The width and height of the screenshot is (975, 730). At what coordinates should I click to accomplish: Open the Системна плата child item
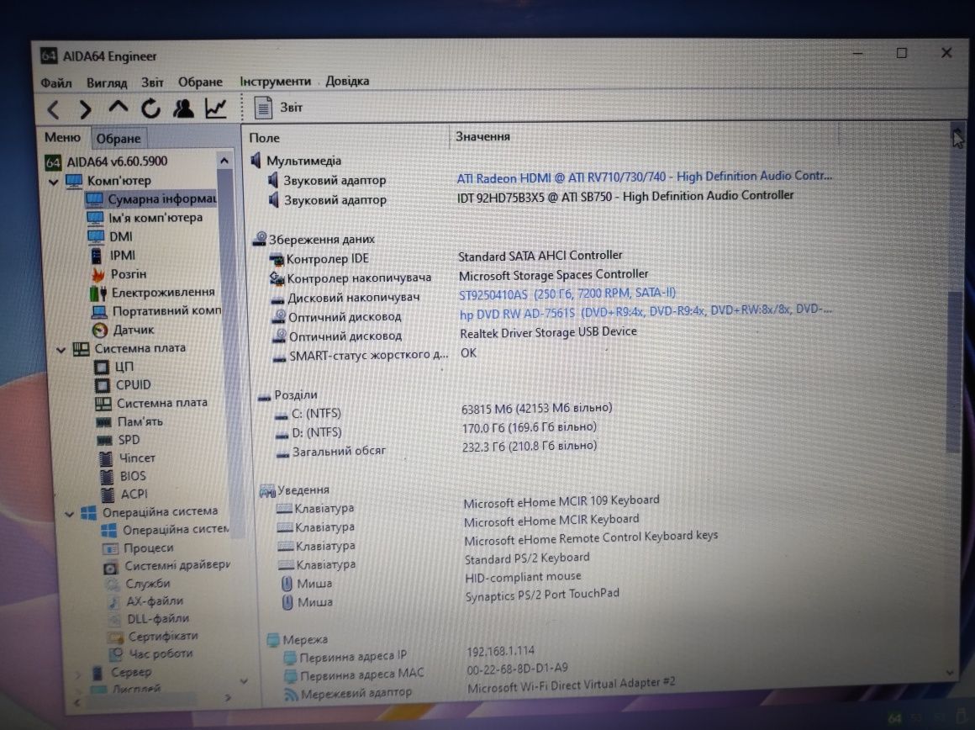pyautogui.click(x=151, y=404)
